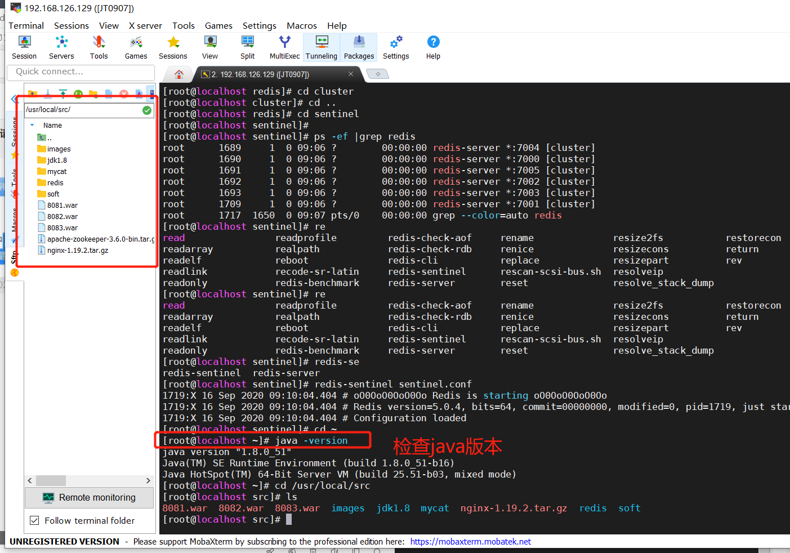
Task: Click the home tab icon
Action: pos(179,74)
